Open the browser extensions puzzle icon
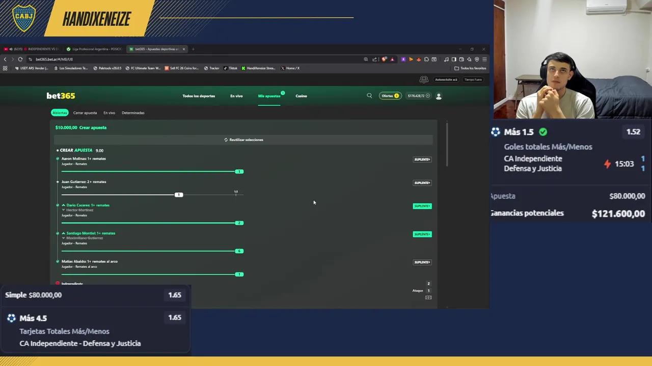Viewport: 652px width, 366px height. pos(426,59)
